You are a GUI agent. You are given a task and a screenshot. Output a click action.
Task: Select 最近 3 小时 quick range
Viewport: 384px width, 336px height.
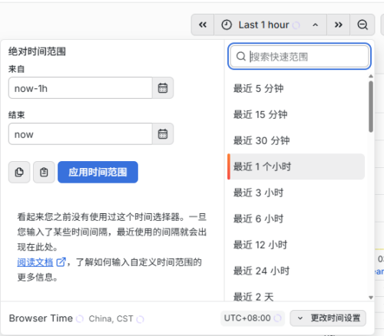pos(296,193)
